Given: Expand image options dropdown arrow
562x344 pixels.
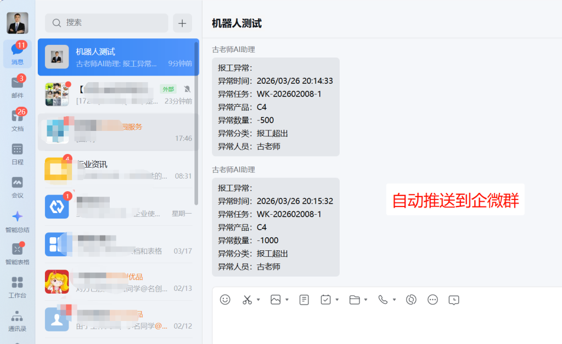Looking at the screenshot, I should pos(287,300).
